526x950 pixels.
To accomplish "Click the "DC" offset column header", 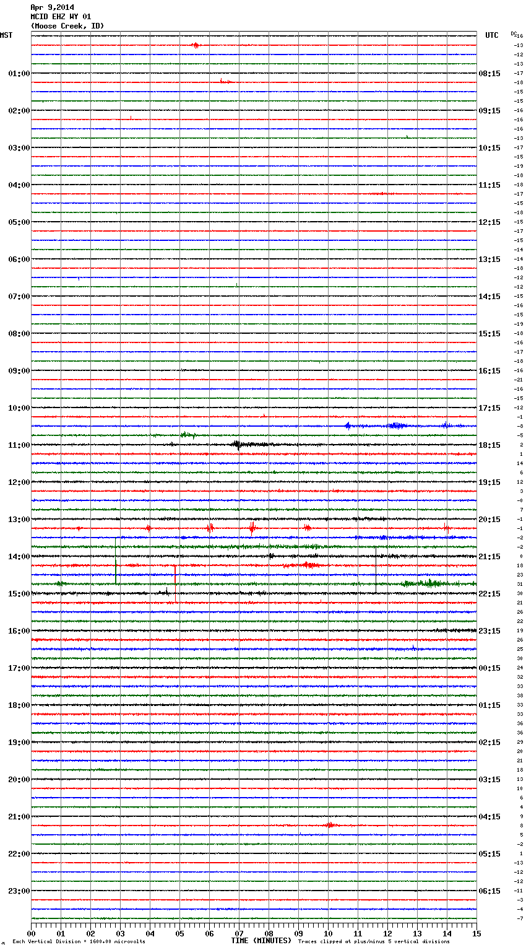I will [x=513, y=33].
